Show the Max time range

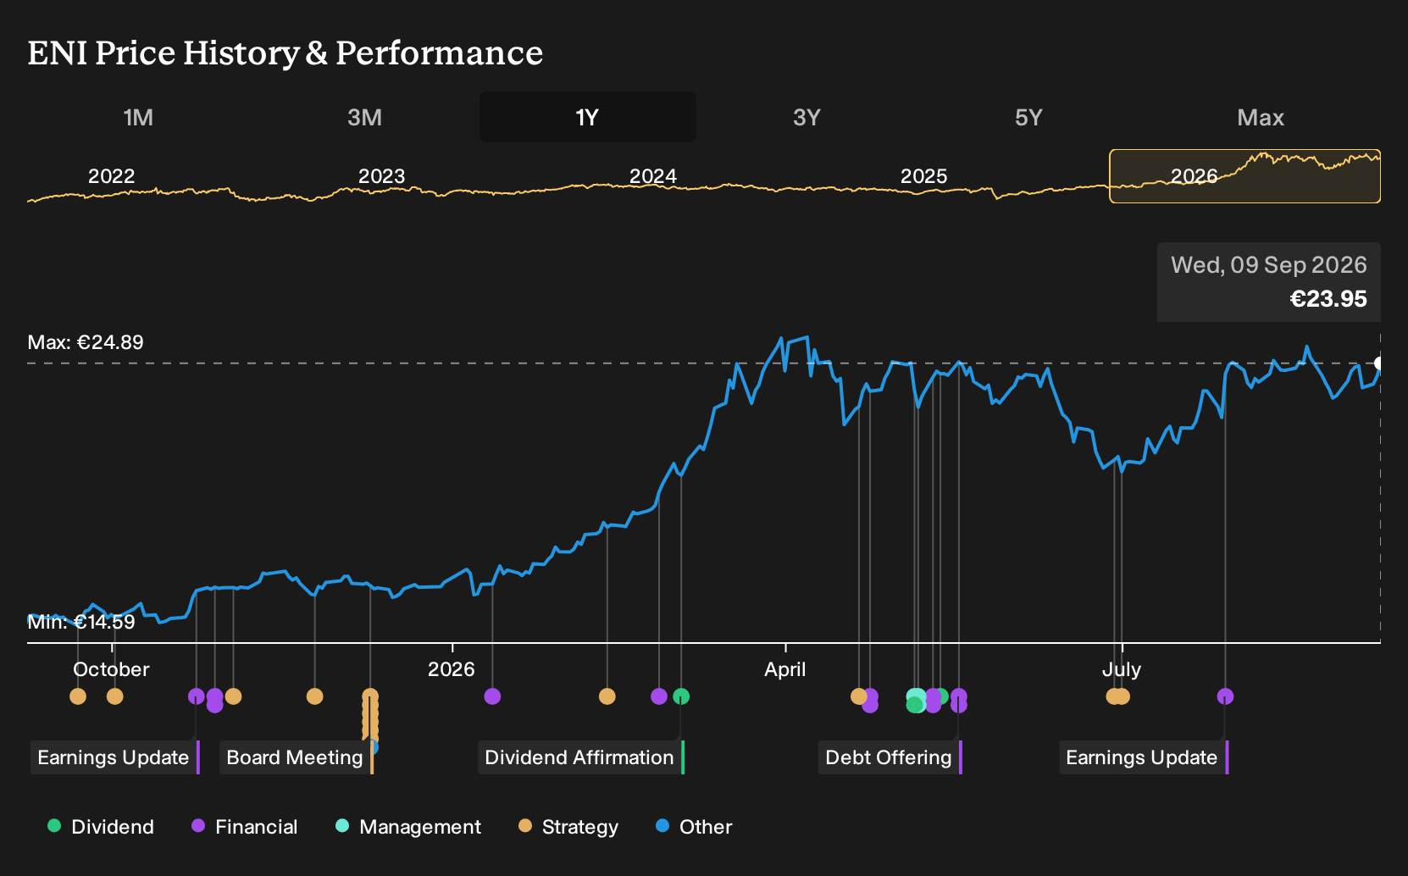point(1261,117)
